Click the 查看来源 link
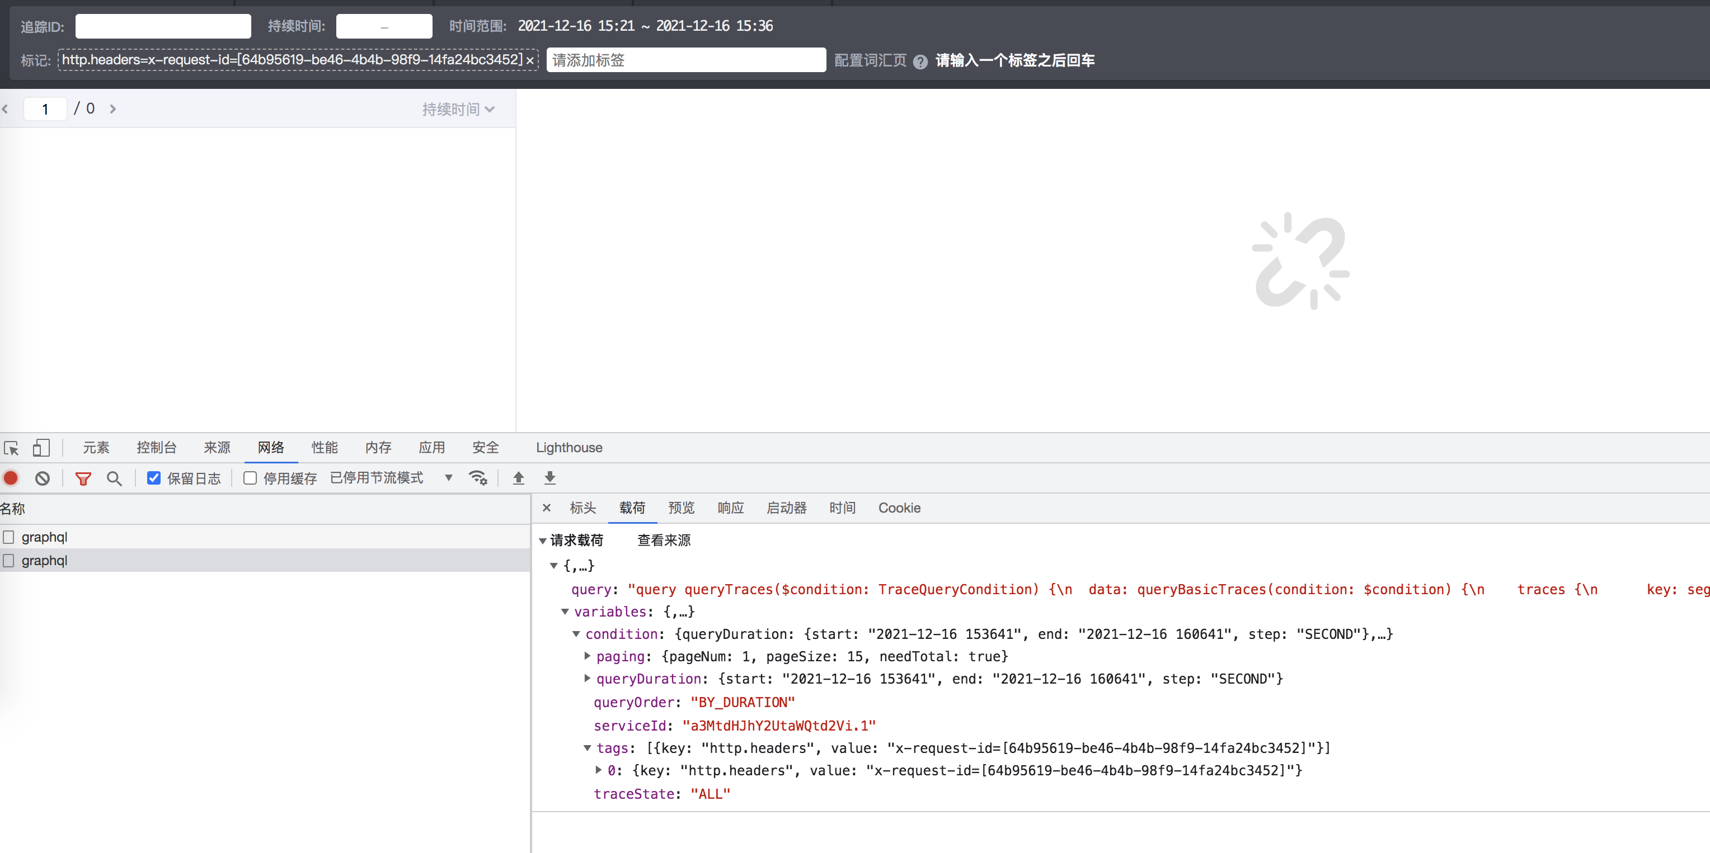The height and width of the screenshot is (853, 1710). tap(663, 541)
